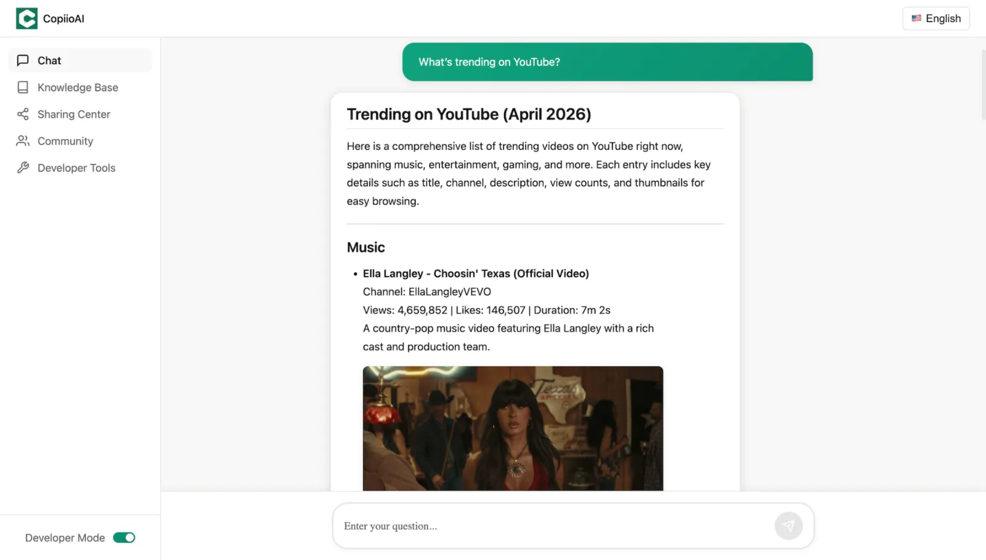Click the "What's trending on YouTube?" message bubble
This screenshot has width=986, height=560.
[607, 62]
